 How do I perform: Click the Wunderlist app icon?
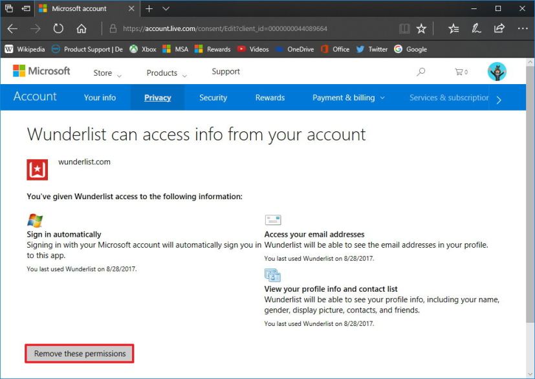37,169
